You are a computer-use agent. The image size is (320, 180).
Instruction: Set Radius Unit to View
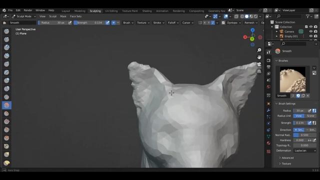[299, 116]
